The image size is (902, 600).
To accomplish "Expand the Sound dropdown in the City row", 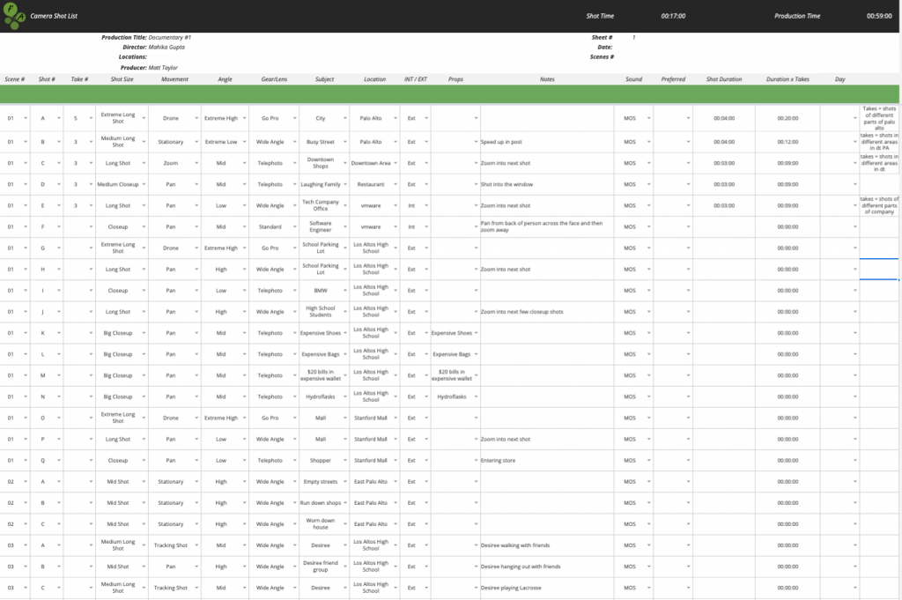I will click(649, 117).
